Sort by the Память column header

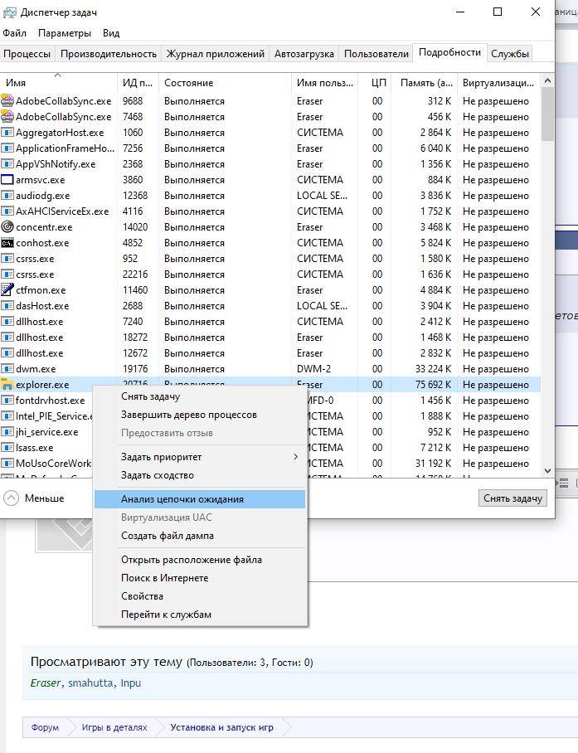point(425,83)
